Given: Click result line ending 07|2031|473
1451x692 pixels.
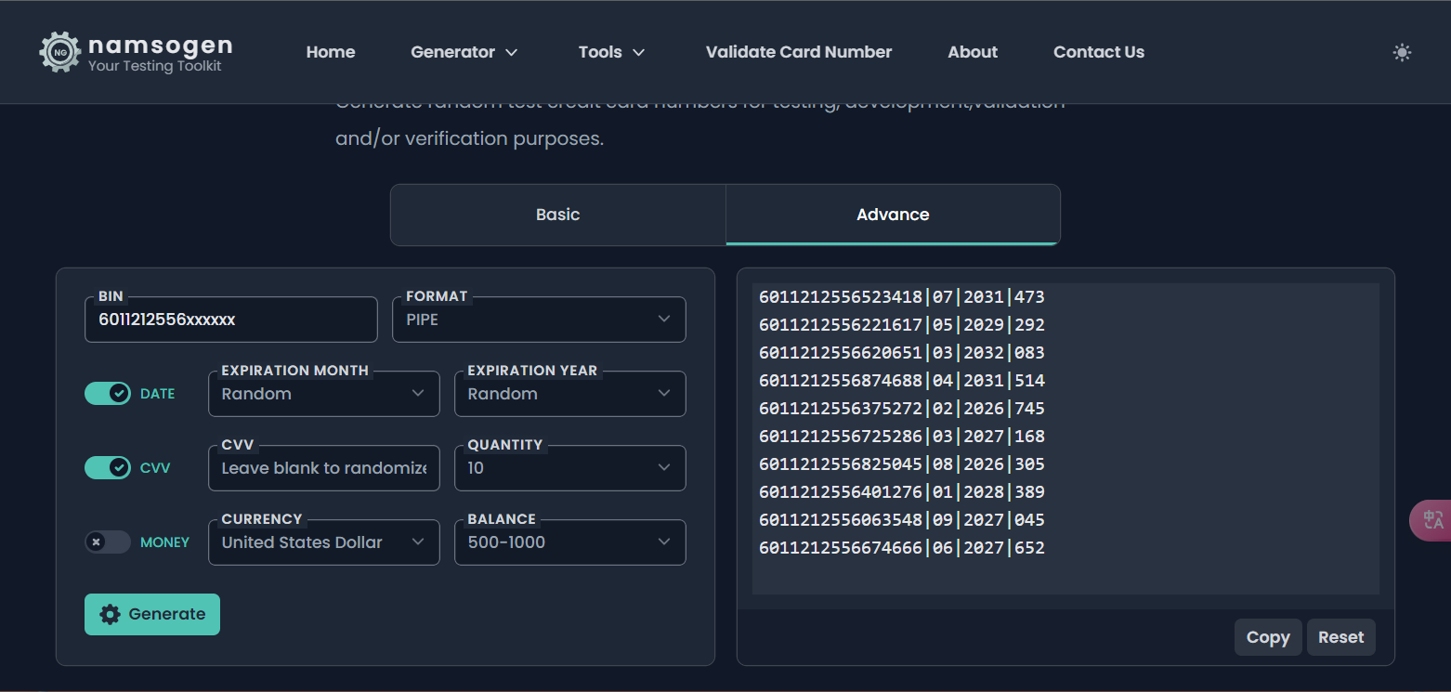Looking at the screenshot, I should pos(902,297).
